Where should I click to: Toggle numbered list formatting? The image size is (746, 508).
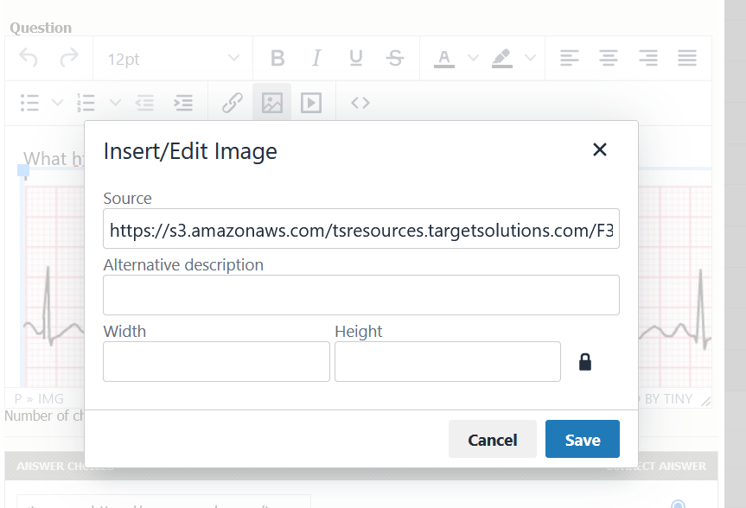[x=85, y=102]
